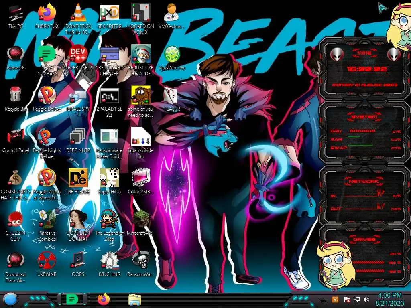Select the HOOKED ON XONIX icon

(x=141, y=19)
